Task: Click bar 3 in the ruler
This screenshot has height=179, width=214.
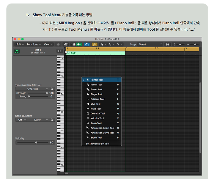Action: (186, 48)
